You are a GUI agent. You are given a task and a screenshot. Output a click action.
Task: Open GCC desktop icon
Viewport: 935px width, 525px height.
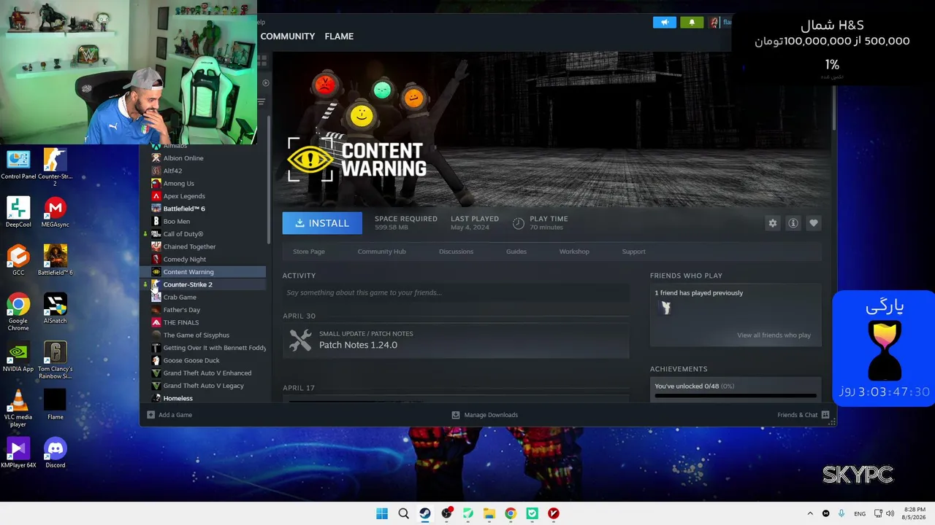[18, 260]
